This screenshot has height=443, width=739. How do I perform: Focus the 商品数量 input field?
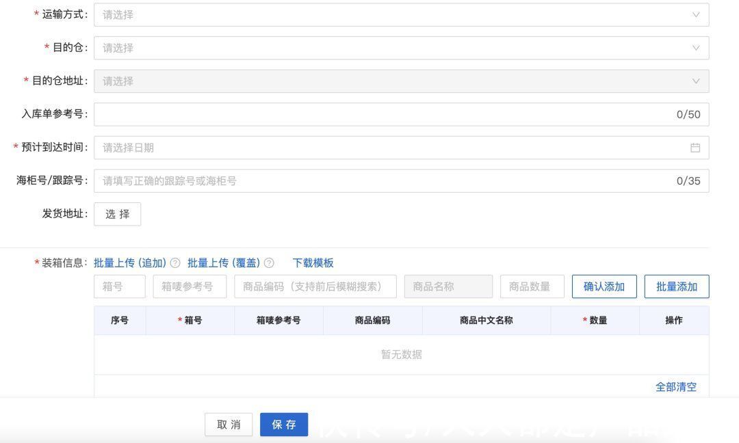(x=532, y=286)
